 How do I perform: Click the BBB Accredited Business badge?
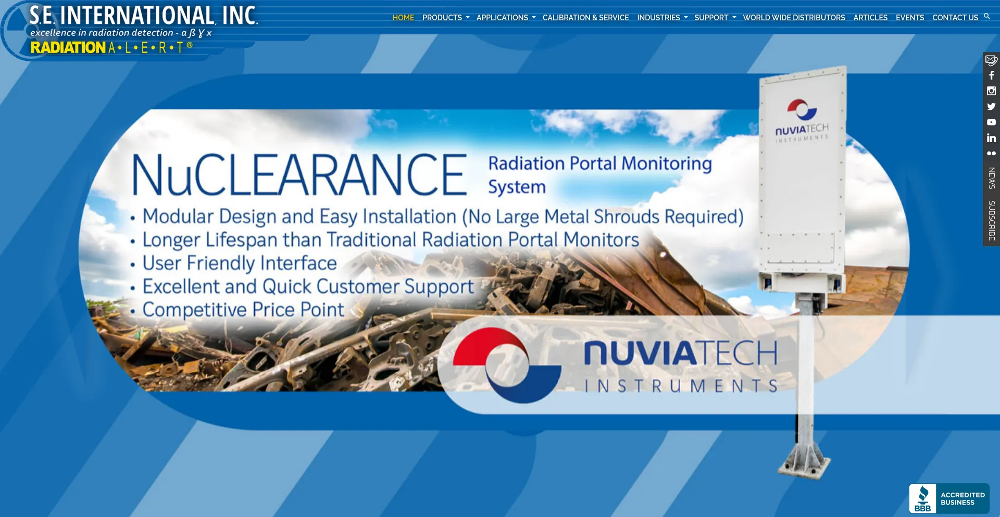[x=949, y=499]
